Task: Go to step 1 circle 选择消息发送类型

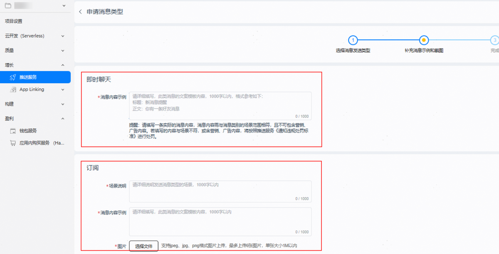Action: [x=353, y=40]
